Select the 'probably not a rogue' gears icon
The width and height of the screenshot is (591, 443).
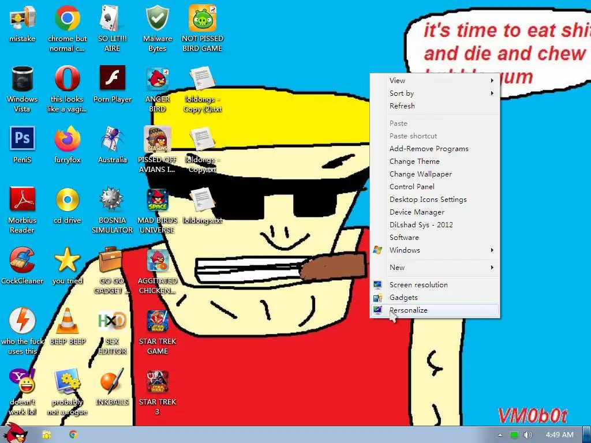click(67, 381)
